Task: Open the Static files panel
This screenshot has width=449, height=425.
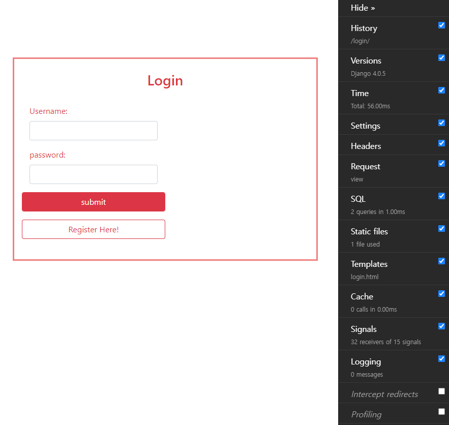Action: (x=369, y=231)
